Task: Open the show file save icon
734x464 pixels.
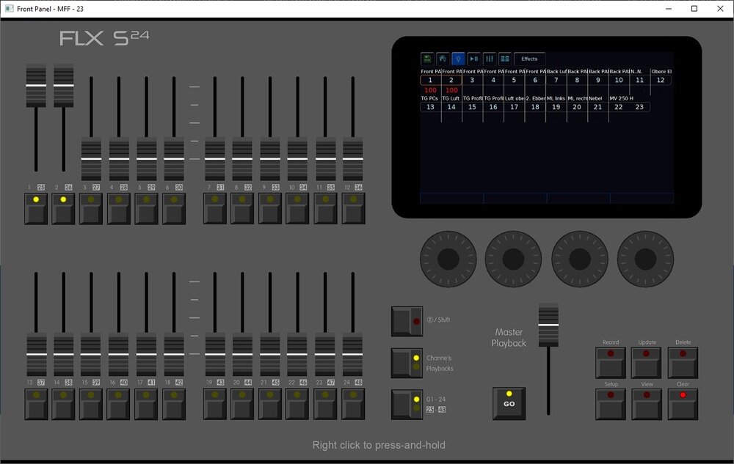Action: (427, 59)
